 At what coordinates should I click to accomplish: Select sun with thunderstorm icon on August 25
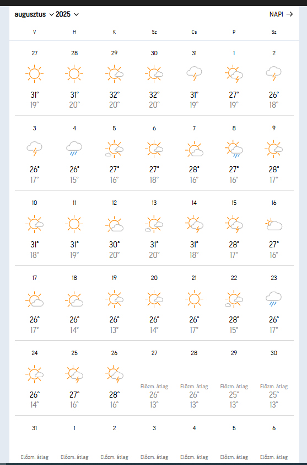coord(74,374)
